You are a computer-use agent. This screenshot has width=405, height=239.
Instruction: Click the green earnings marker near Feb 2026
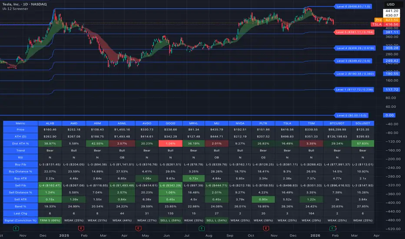(333, 229)
